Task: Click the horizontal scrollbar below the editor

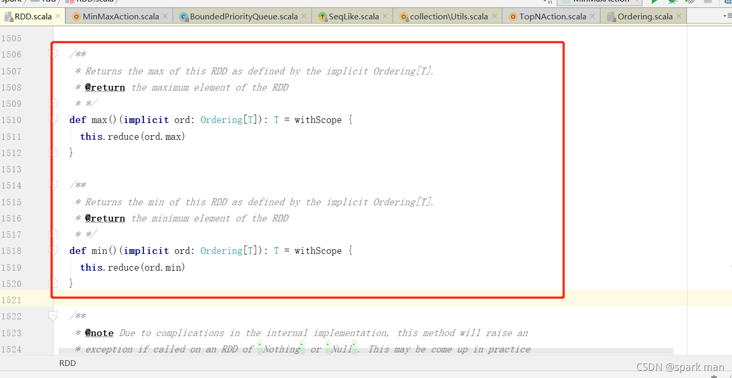Action: pyautogui.click(x=366, y=352)
